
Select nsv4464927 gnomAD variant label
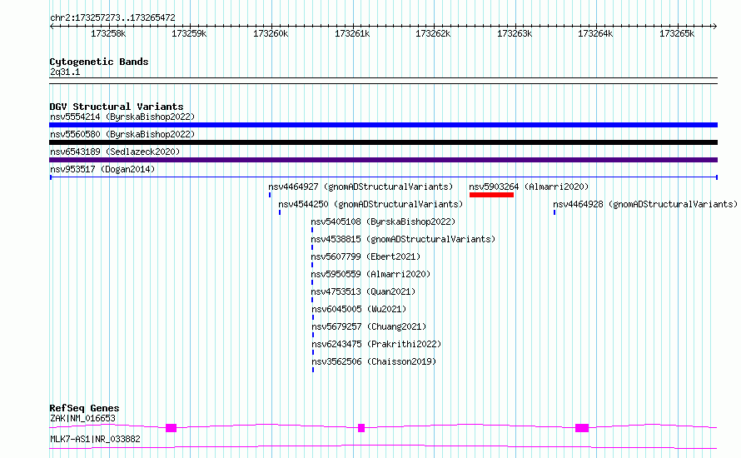coord(361,187)
